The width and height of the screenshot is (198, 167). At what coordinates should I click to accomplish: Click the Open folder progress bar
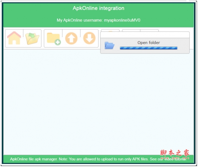(x=149, y=48)
